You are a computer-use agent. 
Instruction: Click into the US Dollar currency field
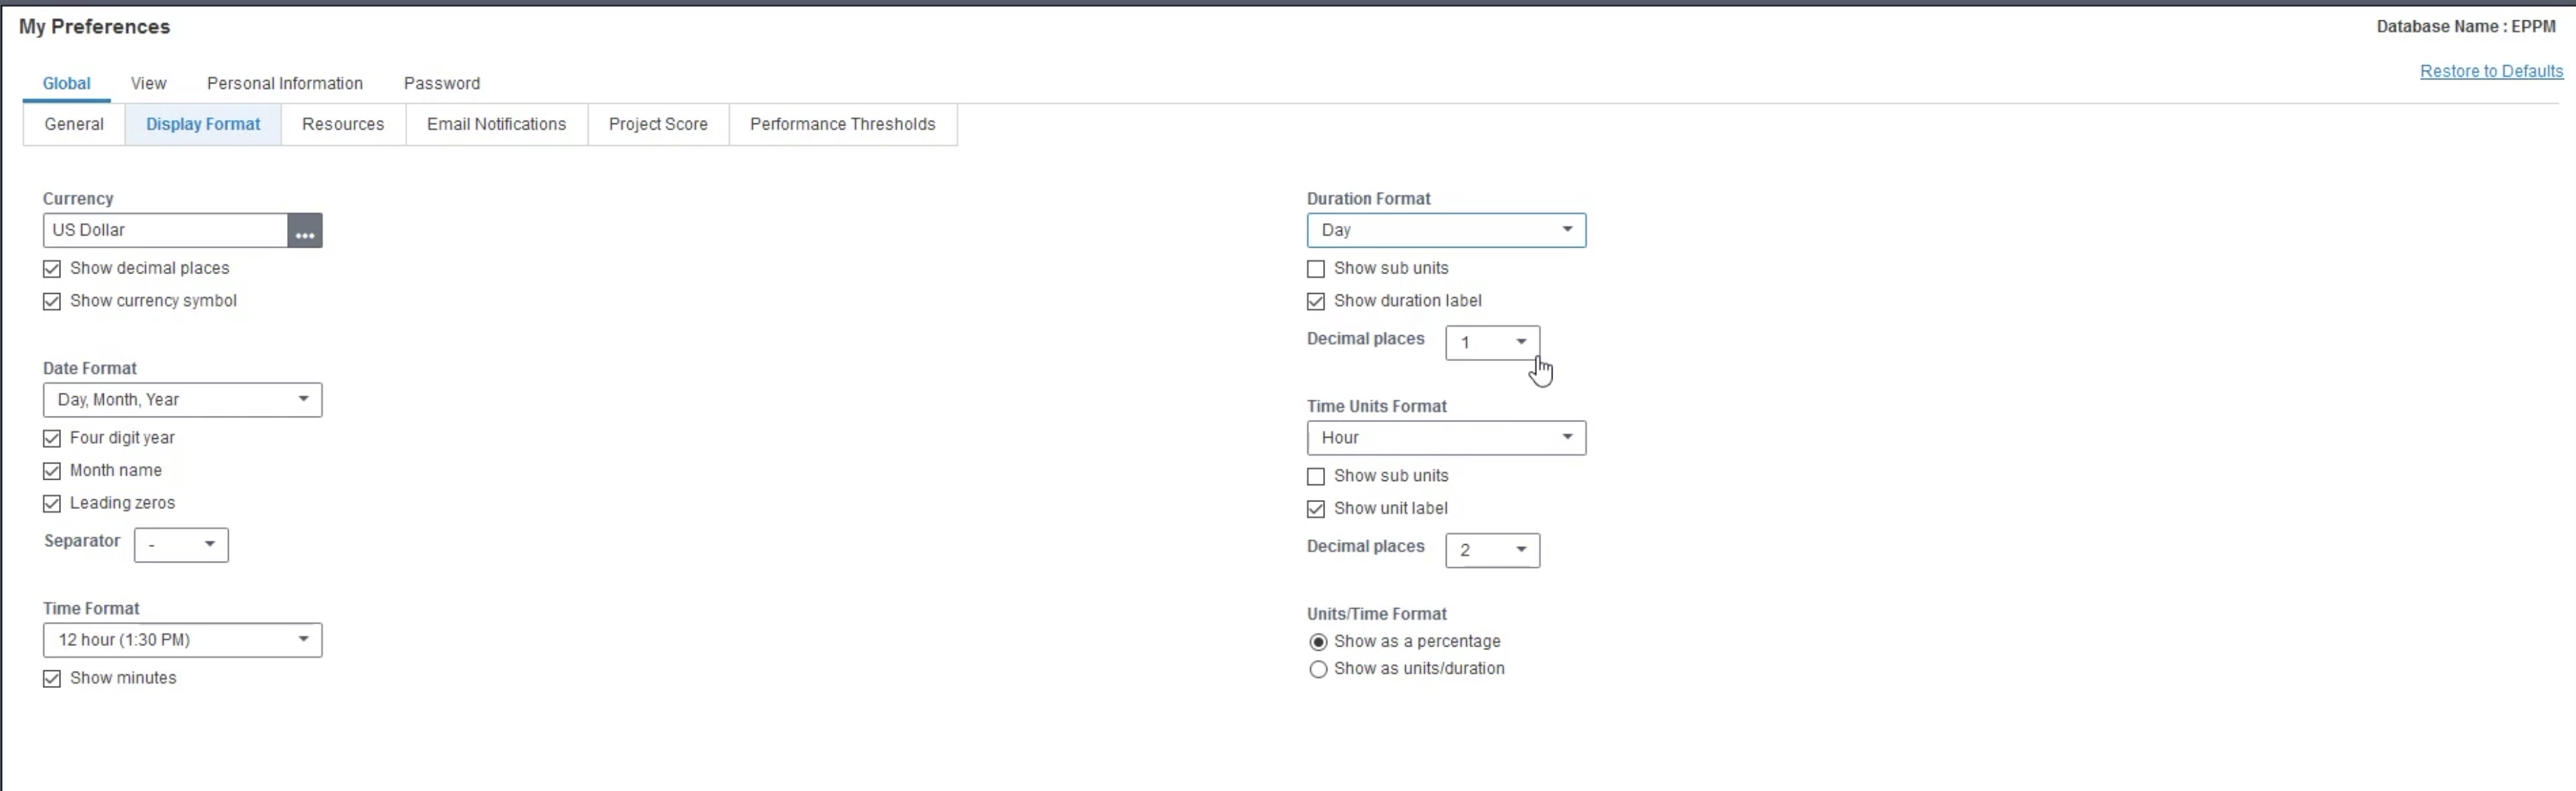click(165, 230)
